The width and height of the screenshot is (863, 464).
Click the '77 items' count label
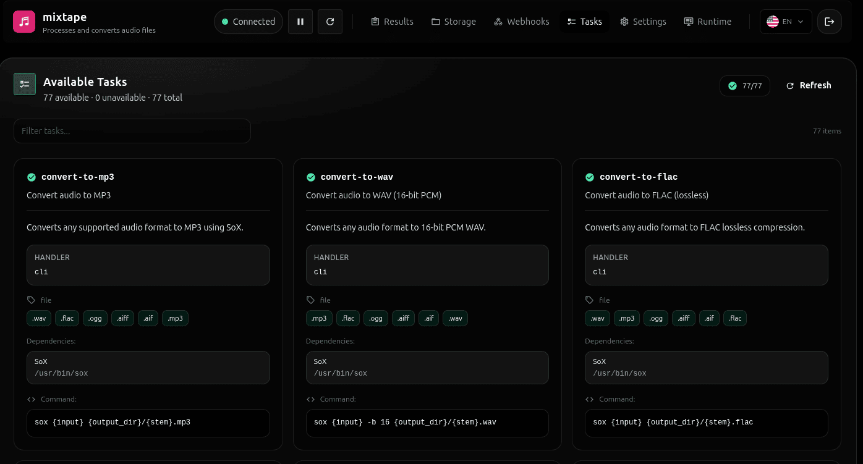[x=827, y=131]
